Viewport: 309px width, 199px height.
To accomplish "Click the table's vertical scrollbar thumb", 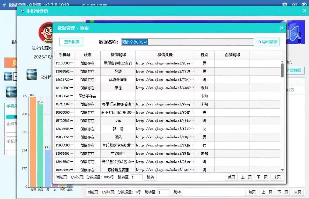I will [x=282, y=70].
